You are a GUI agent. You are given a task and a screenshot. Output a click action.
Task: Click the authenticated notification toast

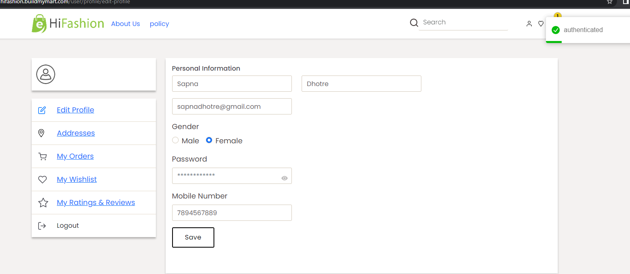coord(588,30)
